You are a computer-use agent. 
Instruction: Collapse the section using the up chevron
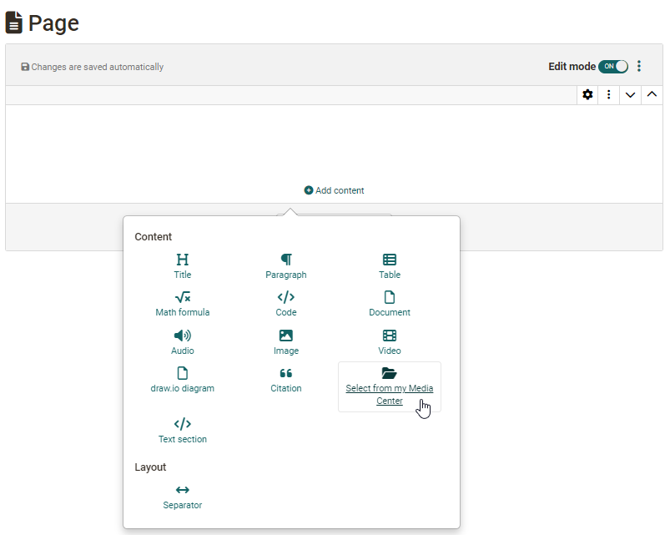click(652, 94)
